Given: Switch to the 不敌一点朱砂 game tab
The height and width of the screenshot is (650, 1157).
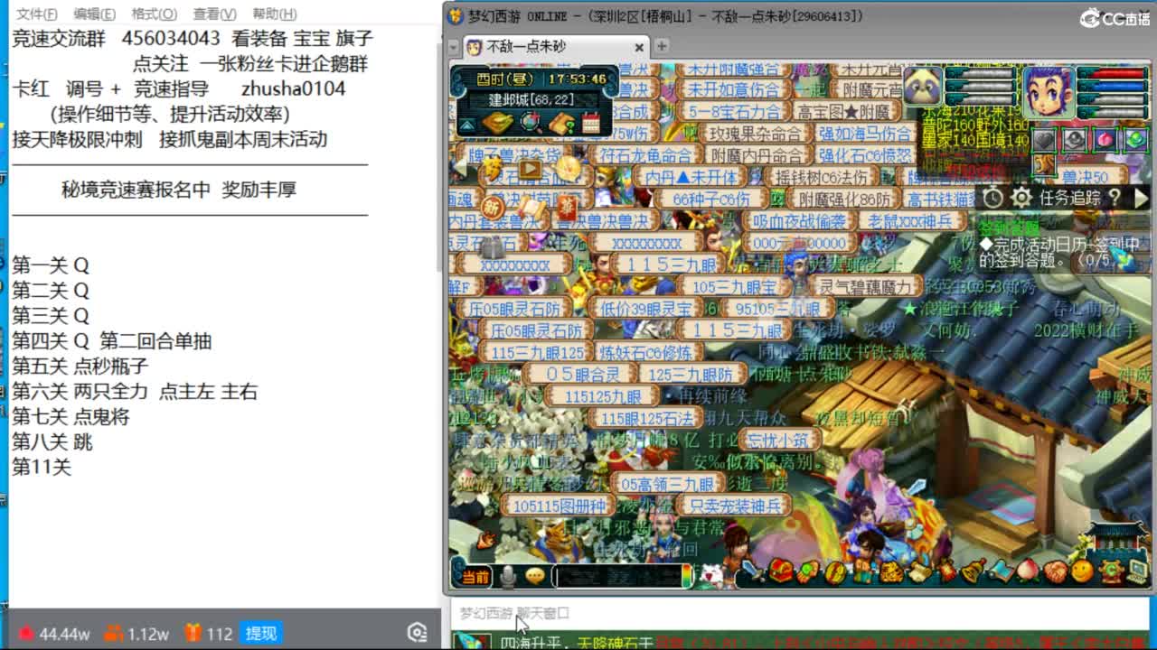Looking at the screenshot, I should click(x=553, y=46).
